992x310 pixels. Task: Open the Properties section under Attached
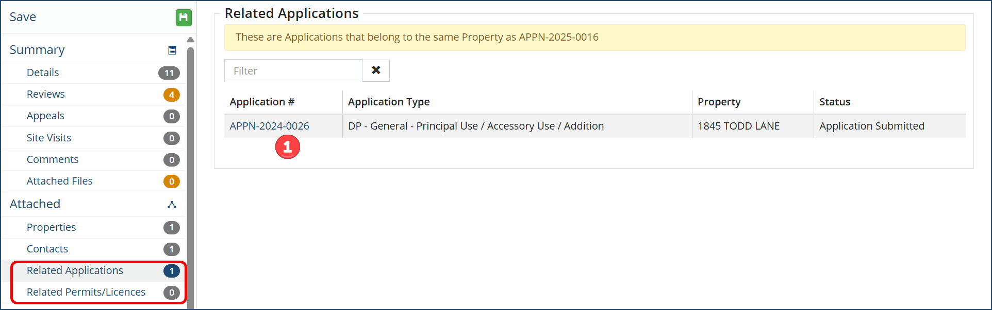51,227
